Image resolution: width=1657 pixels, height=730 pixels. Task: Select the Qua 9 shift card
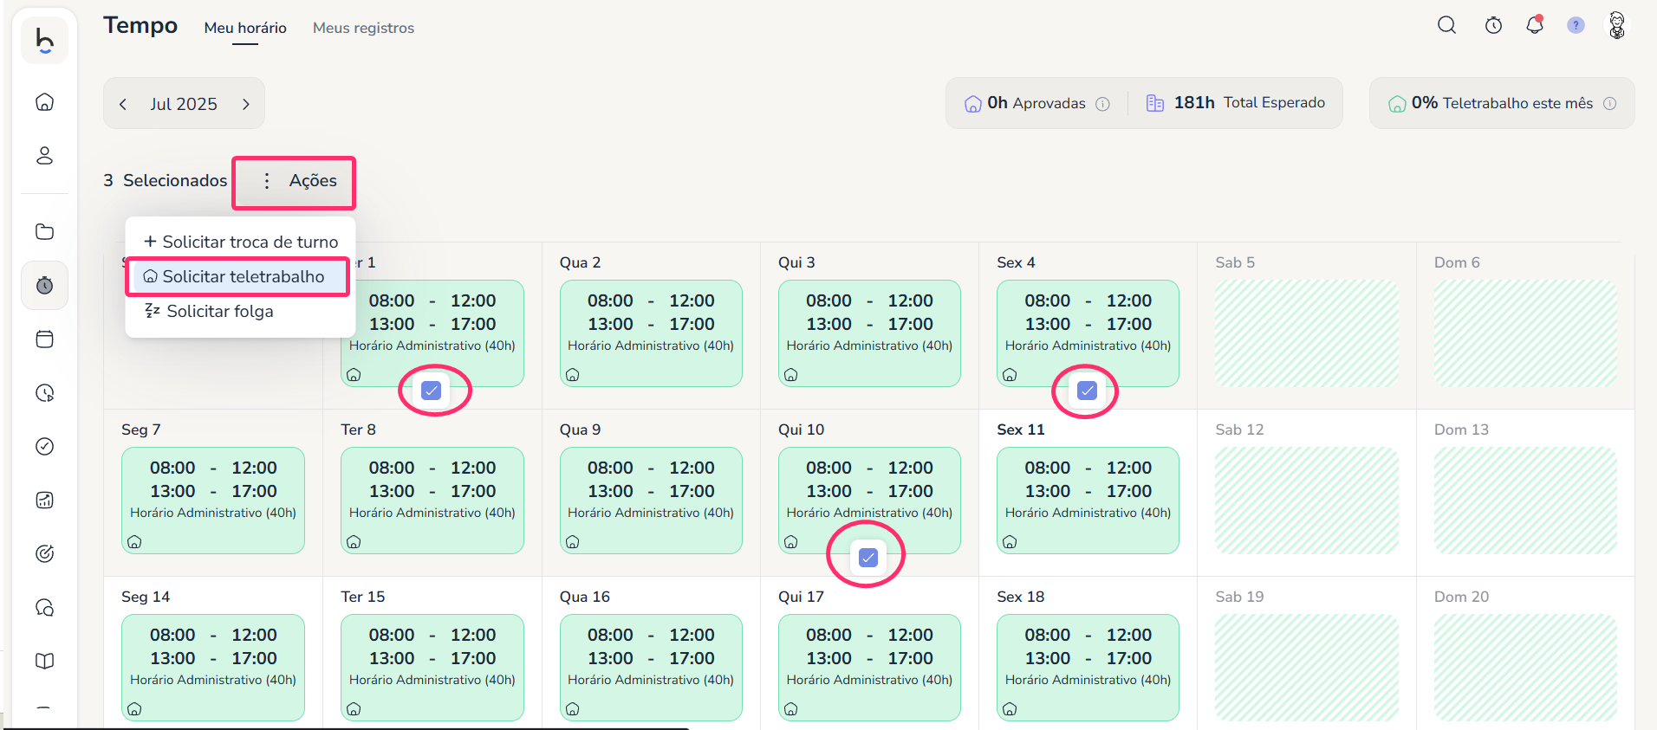(x=650, y=499)
